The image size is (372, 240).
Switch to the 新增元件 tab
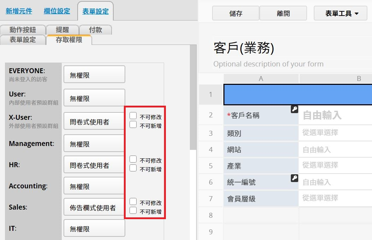click(19, 11)
